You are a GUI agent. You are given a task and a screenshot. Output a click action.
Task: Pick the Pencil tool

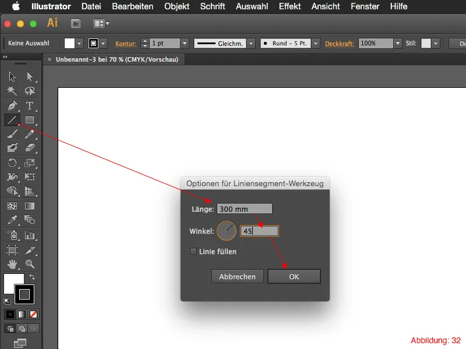30,134
